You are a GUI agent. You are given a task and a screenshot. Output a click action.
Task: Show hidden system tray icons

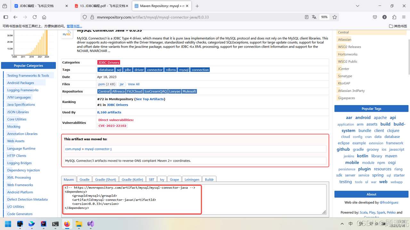342,224
